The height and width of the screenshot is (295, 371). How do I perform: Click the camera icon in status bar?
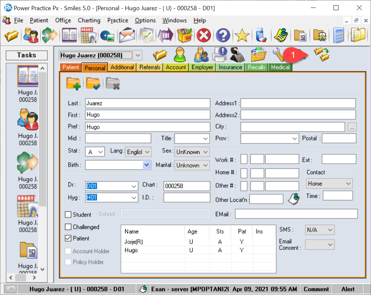[x=11, y=289]
